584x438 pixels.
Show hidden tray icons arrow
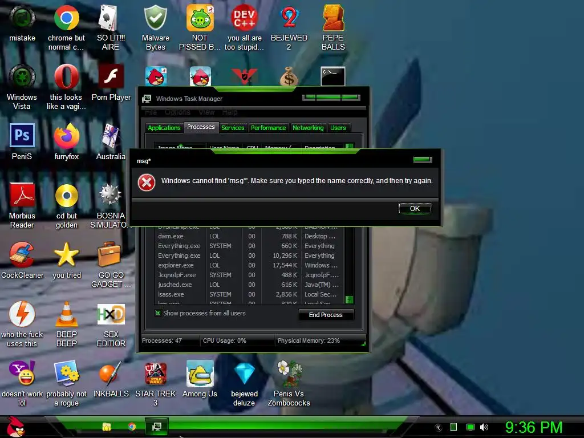[x=439, y=428]
